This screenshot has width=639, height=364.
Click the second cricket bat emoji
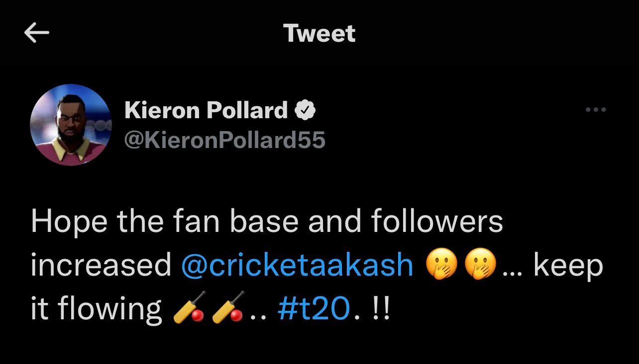(227, 308)
